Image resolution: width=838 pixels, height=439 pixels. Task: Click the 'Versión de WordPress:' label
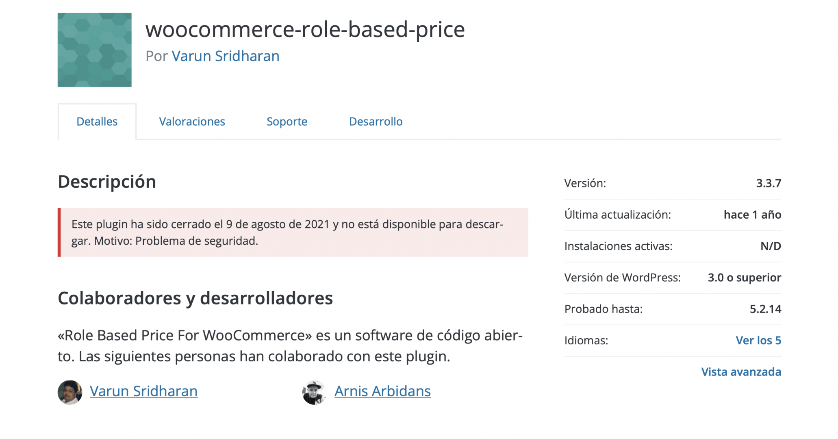(x=623, y=277)
